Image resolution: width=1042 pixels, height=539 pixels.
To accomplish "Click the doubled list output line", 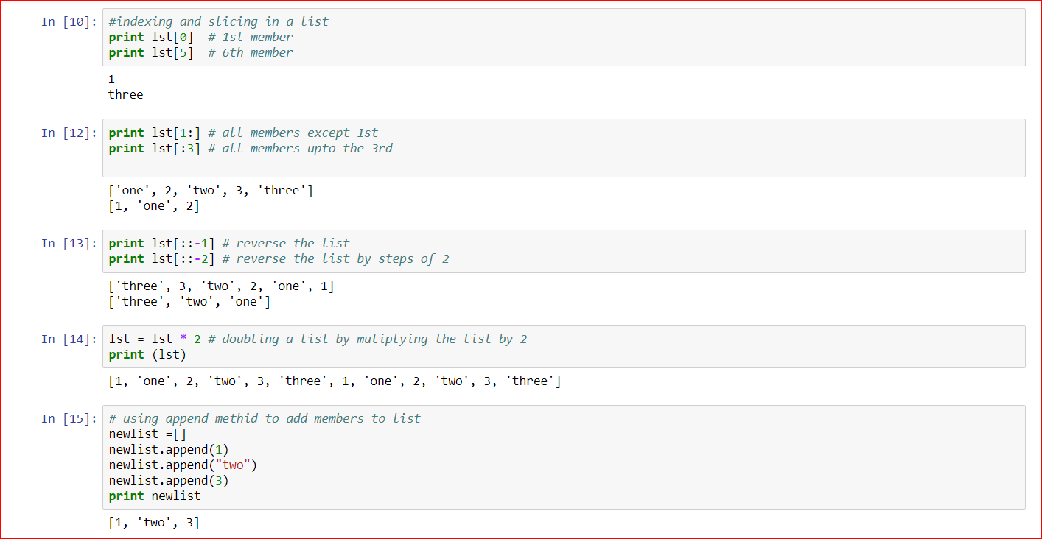I will click(x=335, y=381).
